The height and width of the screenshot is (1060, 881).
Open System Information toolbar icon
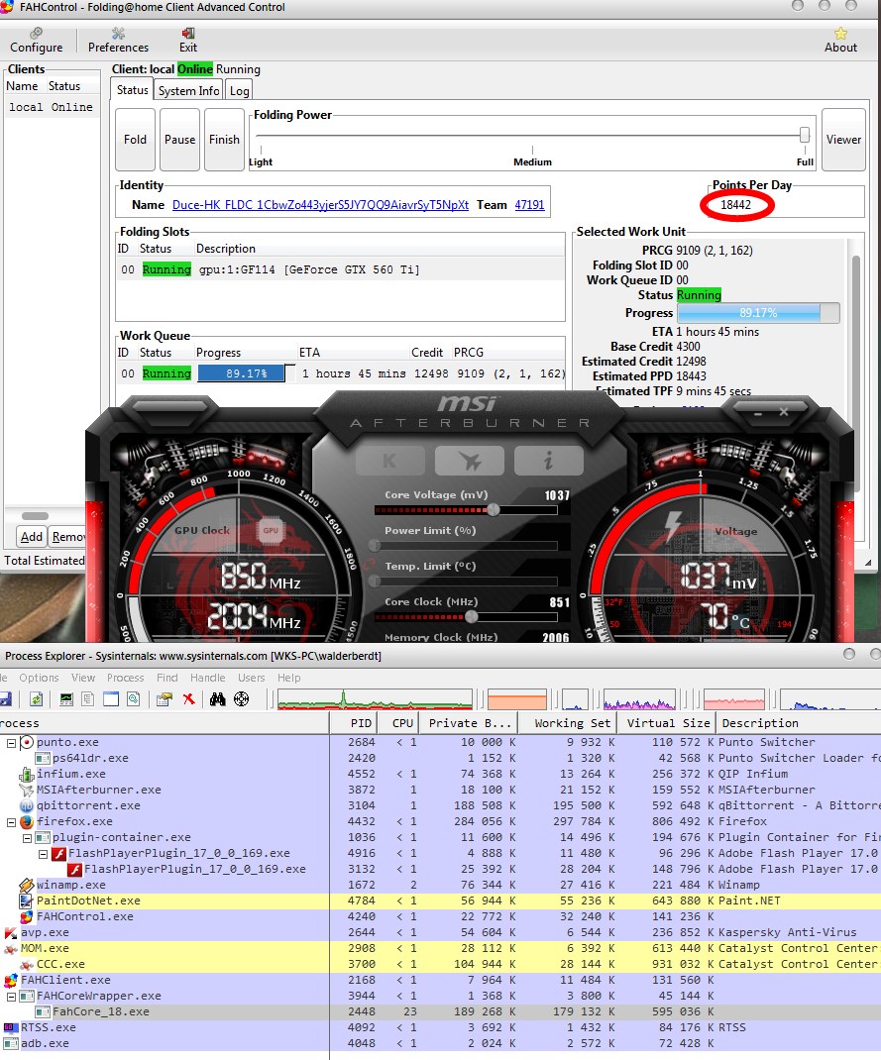pos(66,699)
